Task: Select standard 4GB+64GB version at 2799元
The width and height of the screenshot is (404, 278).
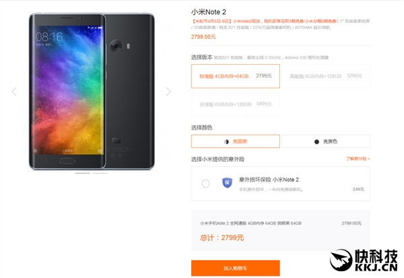Action: [x=236, y=76]
